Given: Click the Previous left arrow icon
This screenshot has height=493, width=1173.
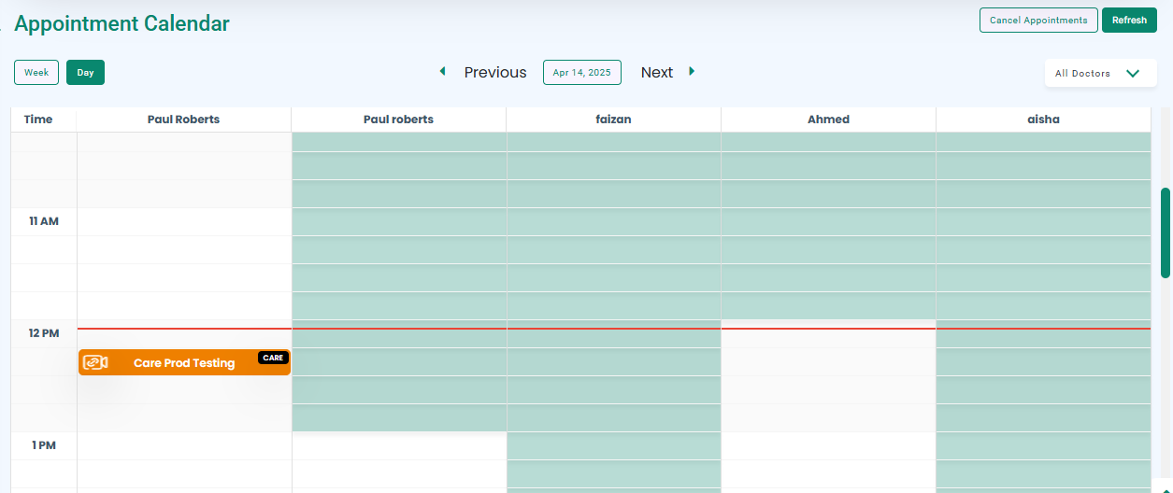Looking at the screenshot, I should coord(443,71).
